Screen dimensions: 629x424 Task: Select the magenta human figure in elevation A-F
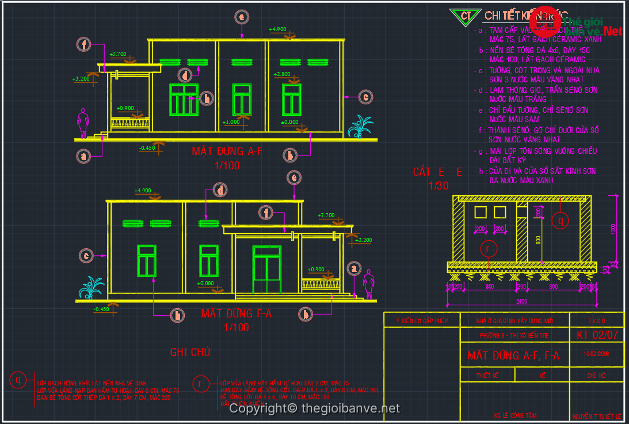83,123
